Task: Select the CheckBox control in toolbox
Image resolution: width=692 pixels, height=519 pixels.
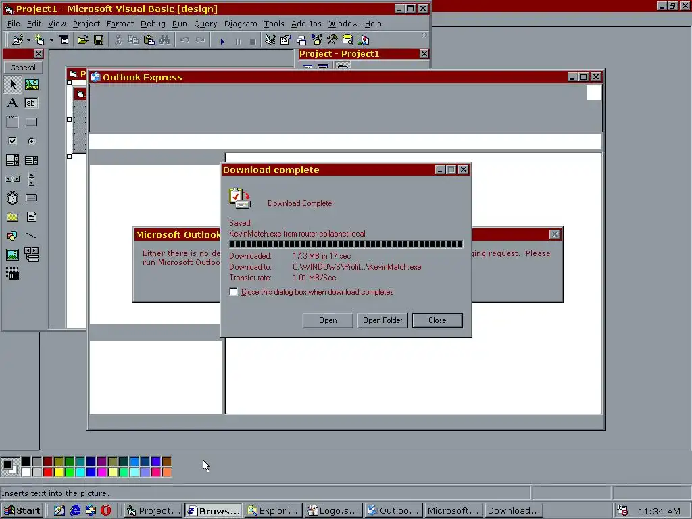Action: coord(13,141)
